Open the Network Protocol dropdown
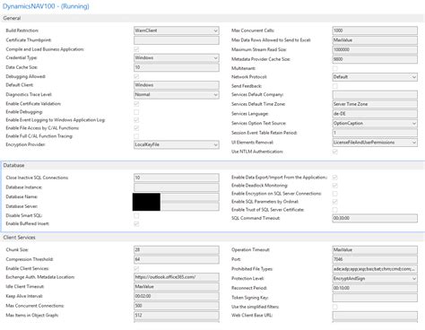This screenshot has height=330, width=425. [375, 77]
